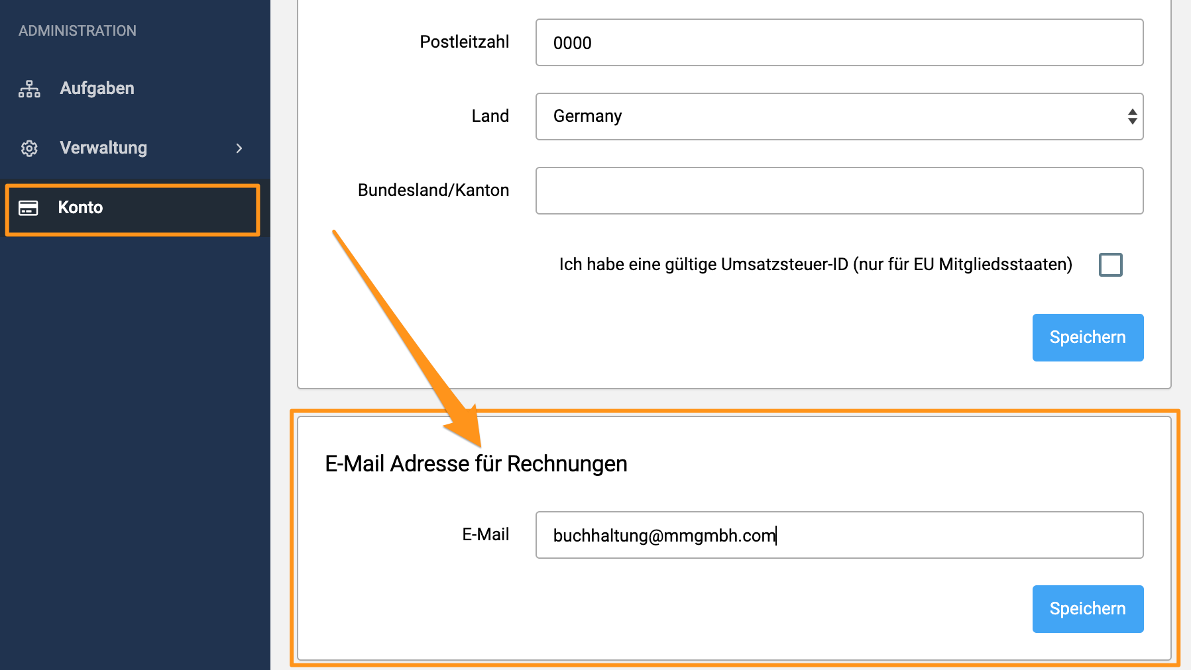Click the ADMINISTRATION sidebar heading
Image resolution: width=1191 pixels, height=670 pixels.
78,31
